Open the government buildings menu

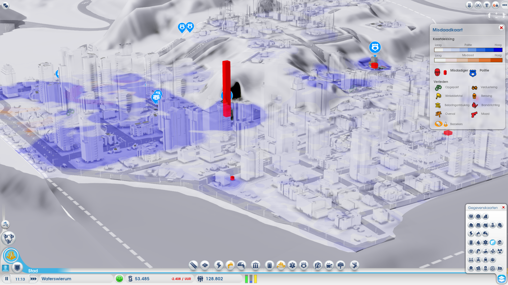tap(256, 265)
